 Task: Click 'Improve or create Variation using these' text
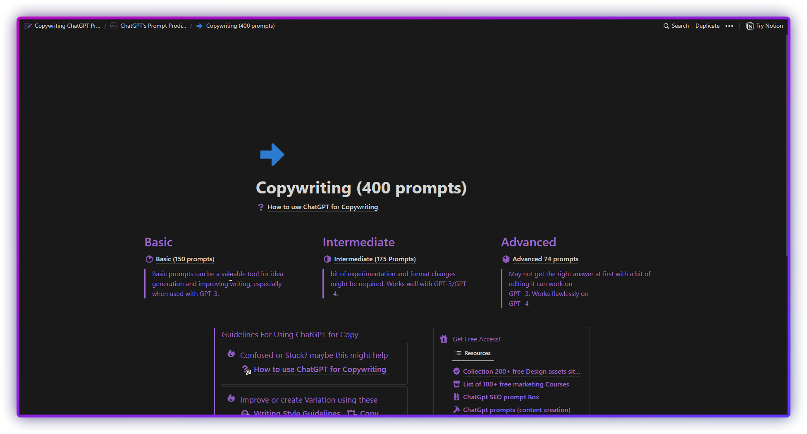click(x=309, y=400)
